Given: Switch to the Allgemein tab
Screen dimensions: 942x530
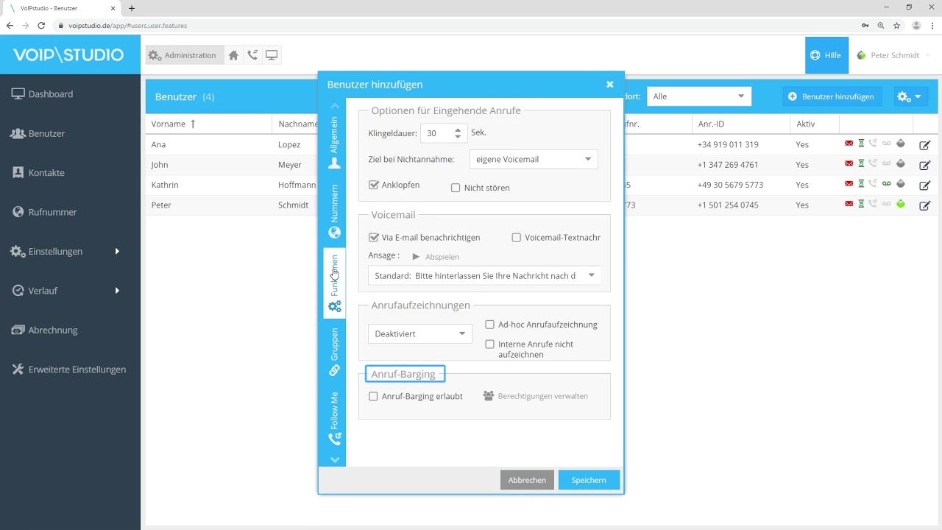Looking at the screenshot, I should (334, 142).
